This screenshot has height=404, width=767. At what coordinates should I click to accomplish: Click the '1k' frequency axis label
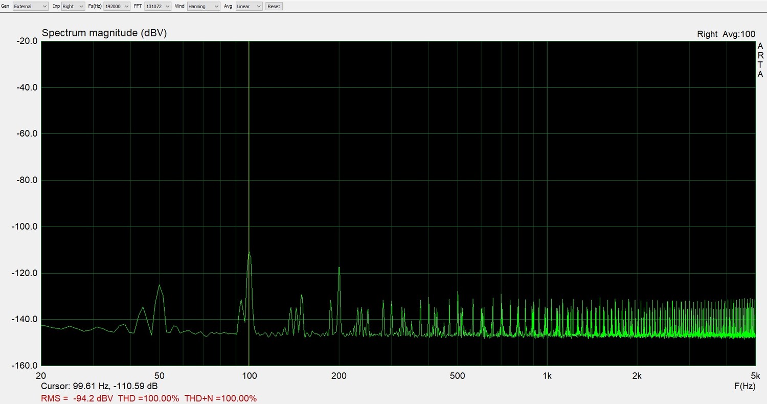point(547,376)
